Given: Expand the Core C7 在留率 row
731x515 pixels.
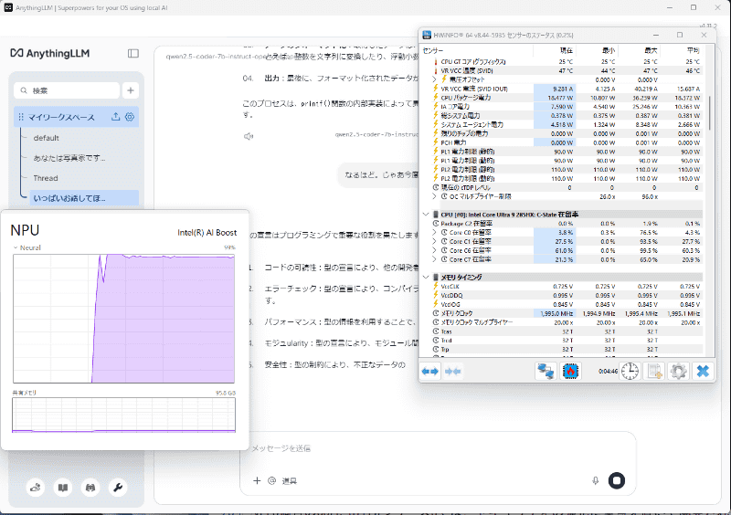Looking at the screenshot, I should pyautogui.click(x=435, y=259).
